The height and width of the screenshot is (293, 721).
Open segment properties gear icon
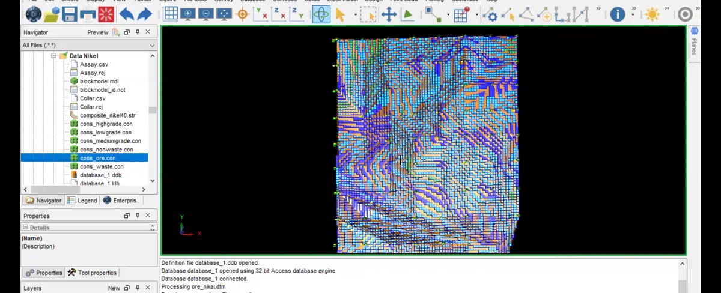coord(490,14)
